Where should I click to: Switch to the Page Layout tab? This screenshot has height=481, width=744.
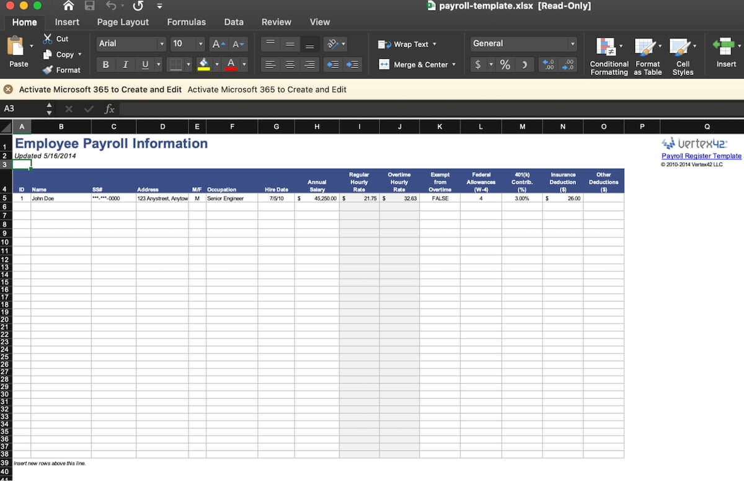click(123, 22)
